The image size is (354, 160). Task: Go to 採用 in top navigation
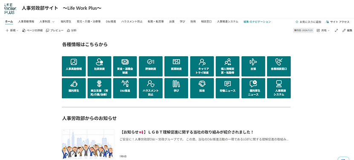pyautogui.click(x=193, y=22)
